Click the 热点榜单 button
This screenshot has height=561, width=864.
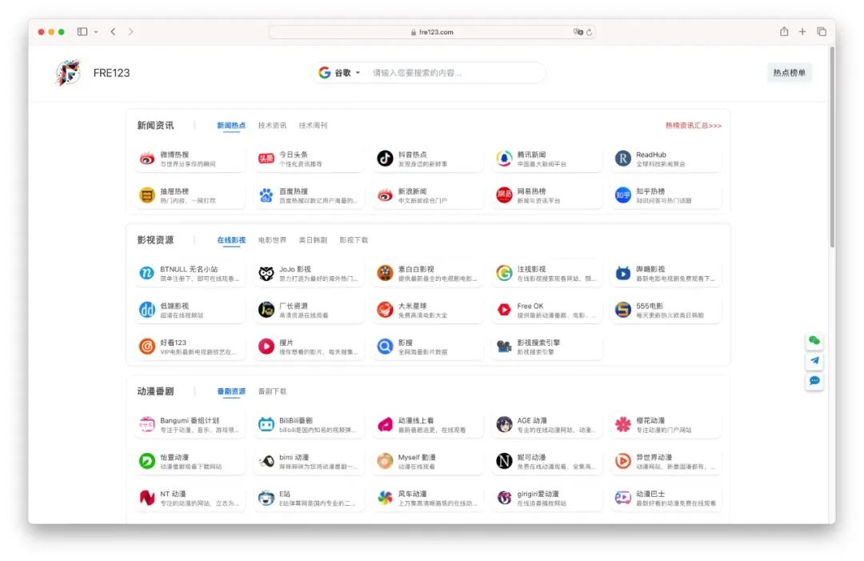coord(789,73)
